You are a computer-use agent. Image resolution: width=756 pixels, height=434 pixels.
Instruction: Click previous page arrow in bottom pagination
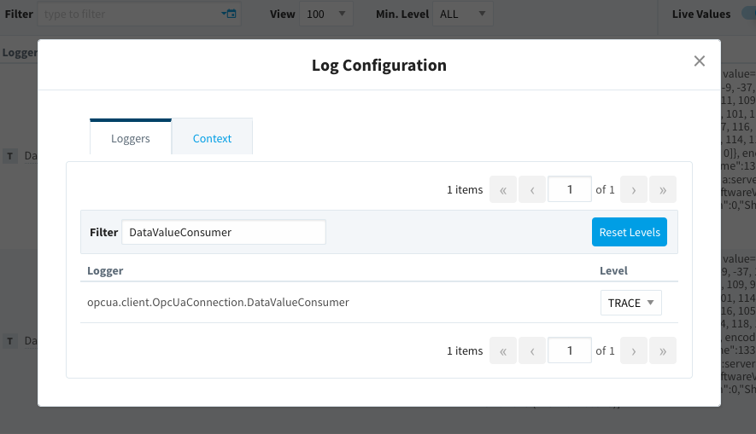[532, 350]
